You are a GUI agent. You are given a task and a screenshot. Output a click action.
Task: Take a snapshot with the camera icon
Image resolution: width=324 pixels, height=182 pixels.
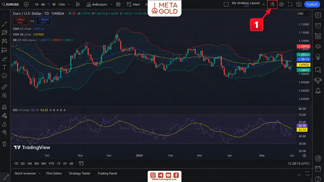[299, 4]
